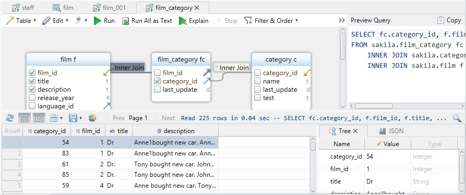This screenshot has width=466, height=195.
Task: Click the Explain button
Action: pos(194,21)
